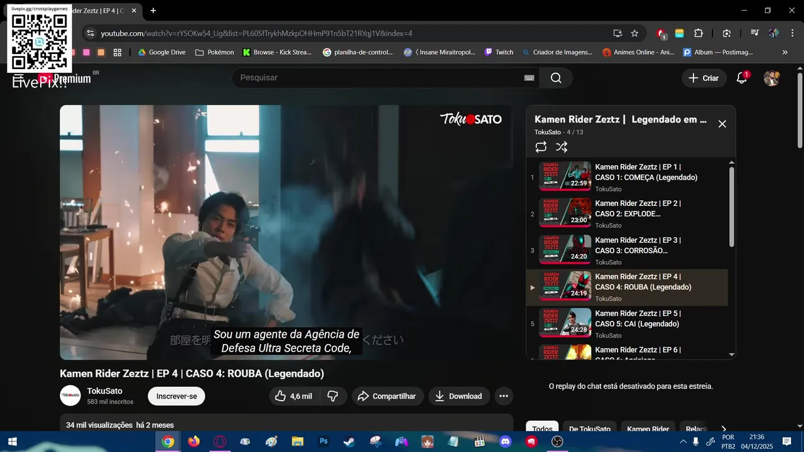Image resolution: width=804 pixels, height=452 pixels.
Task: Like the video with 4,6 mil likes
Action: coord(295,396)
